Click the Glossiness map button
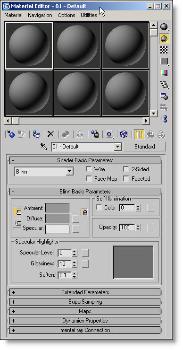This screenshot has width=183, height=350. 85,264
